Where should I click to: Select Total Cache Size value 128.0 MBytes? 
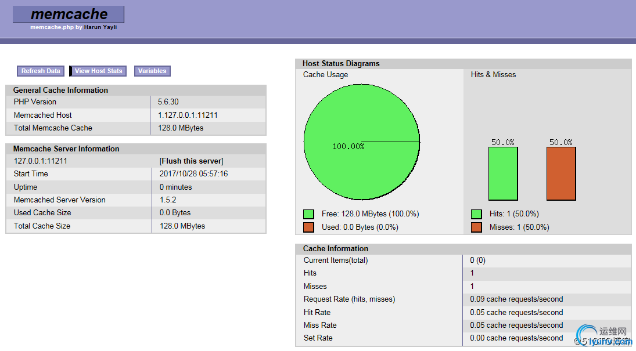pyautogui.click(x=182, y=226)
